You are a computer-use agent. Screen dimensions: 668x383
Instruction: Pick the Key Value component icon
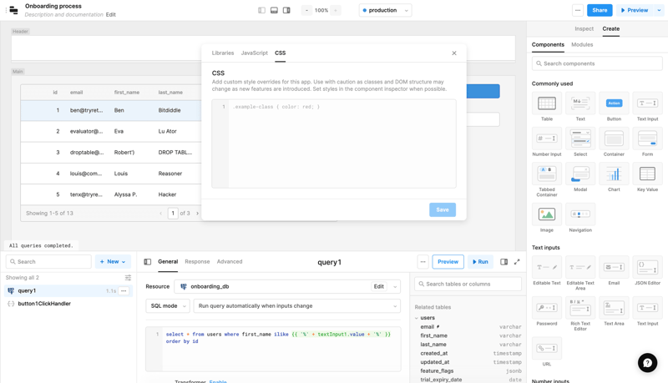click(647, 174)
